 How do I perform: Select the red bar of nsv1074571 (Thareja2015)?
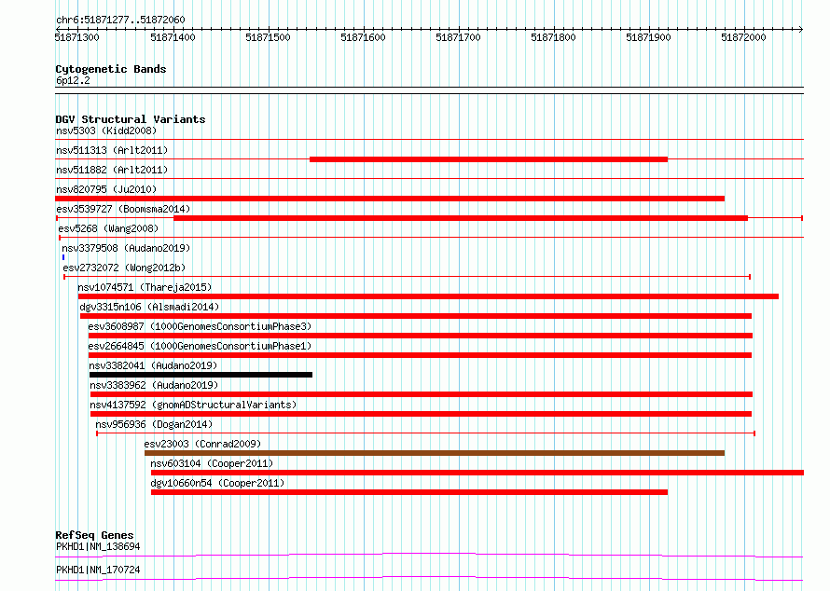point(428,296)
